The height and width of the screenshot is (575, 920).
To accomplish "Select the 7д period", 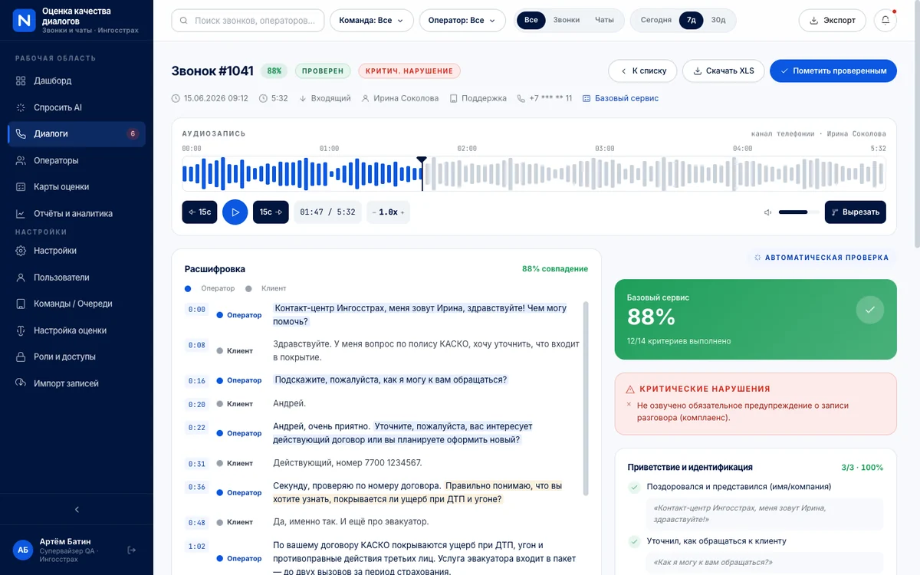I will pyautogui.click(x=692, y=20).
